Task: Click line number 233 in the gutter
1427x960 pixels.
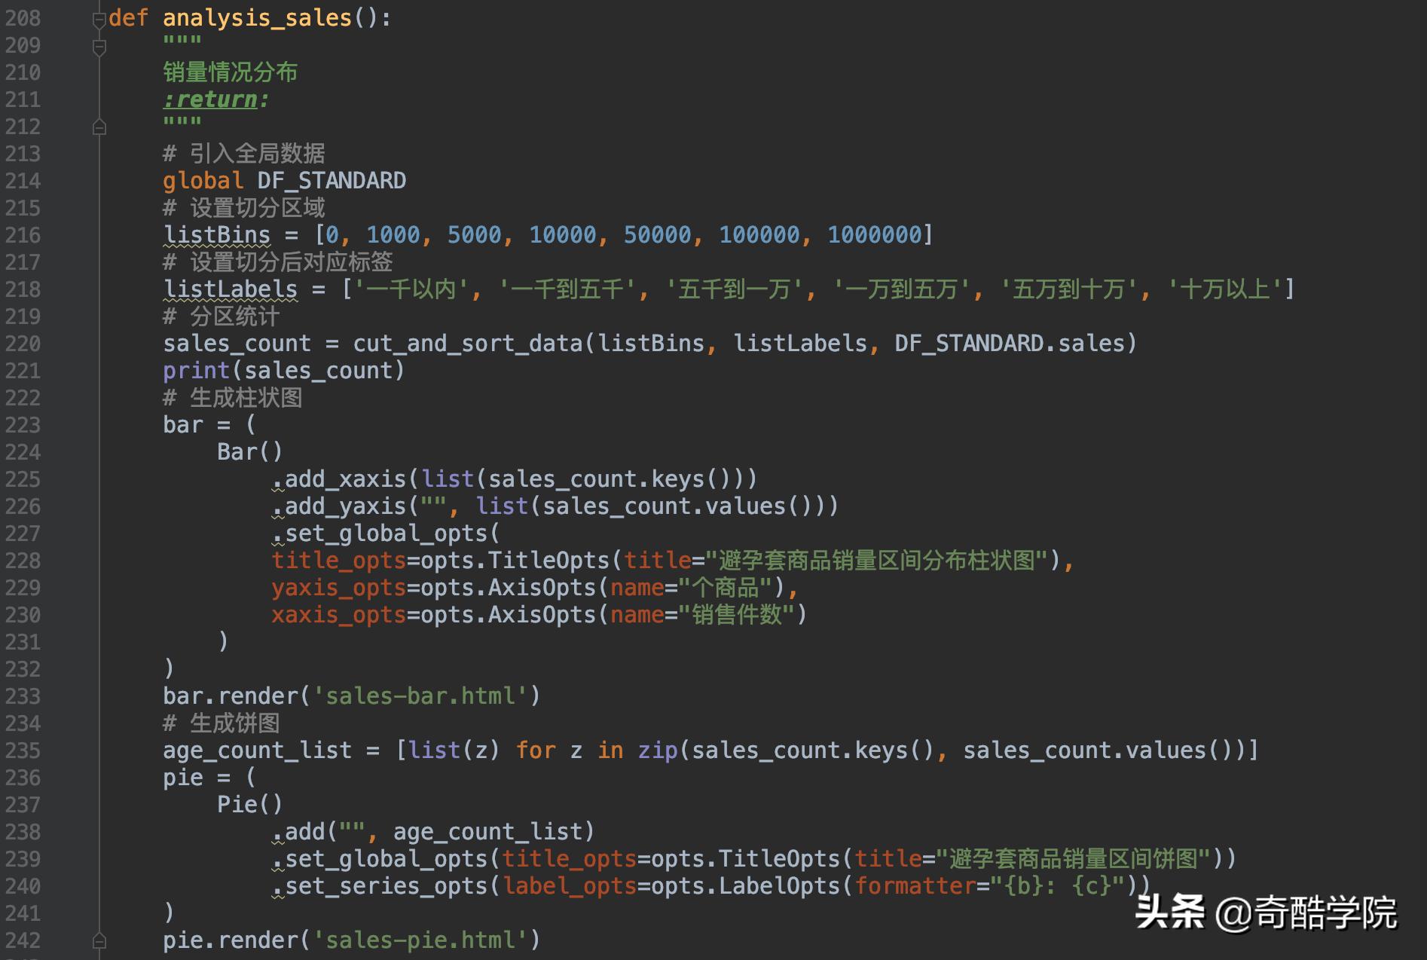Action: tap(23, 696)
